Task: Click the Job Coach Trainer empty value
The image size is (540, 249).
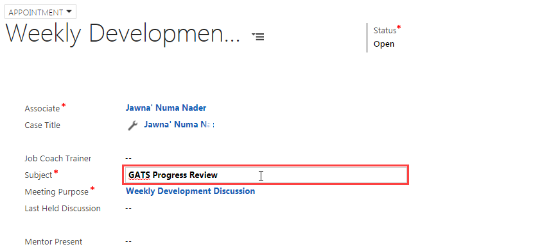Action: [128, 158]
